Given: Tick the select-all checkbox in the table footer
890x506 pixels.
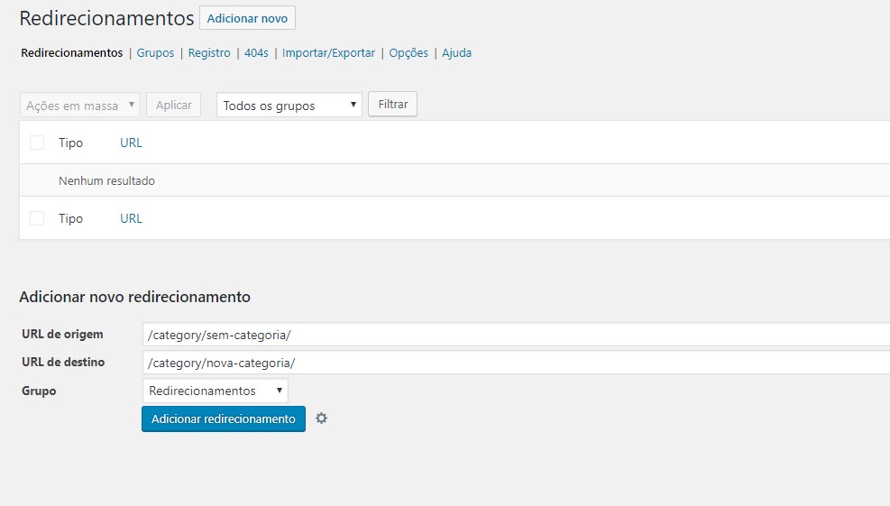Looking at the screenshot, I should click(37, 218).
